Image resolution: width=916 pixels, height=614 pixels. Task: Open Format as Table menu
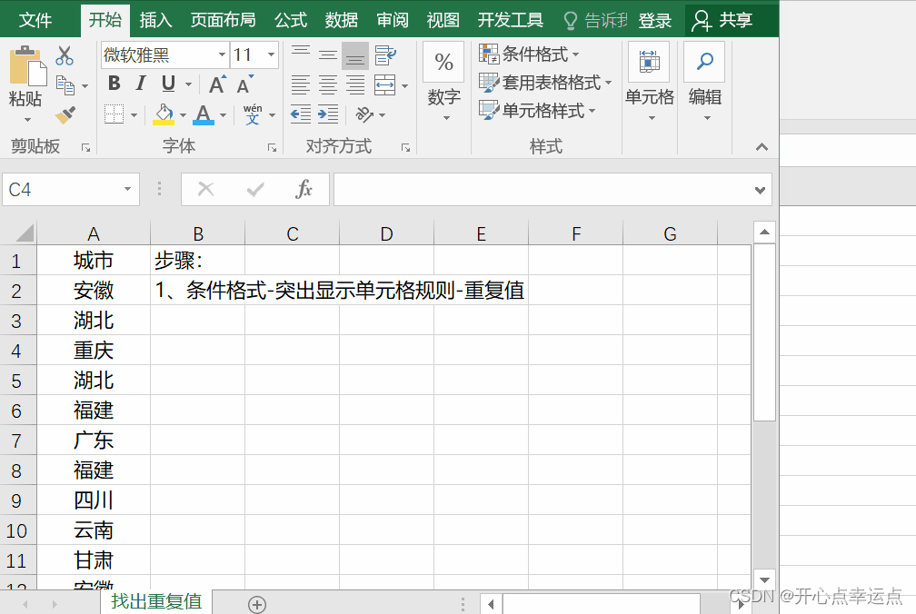point(545,83)
